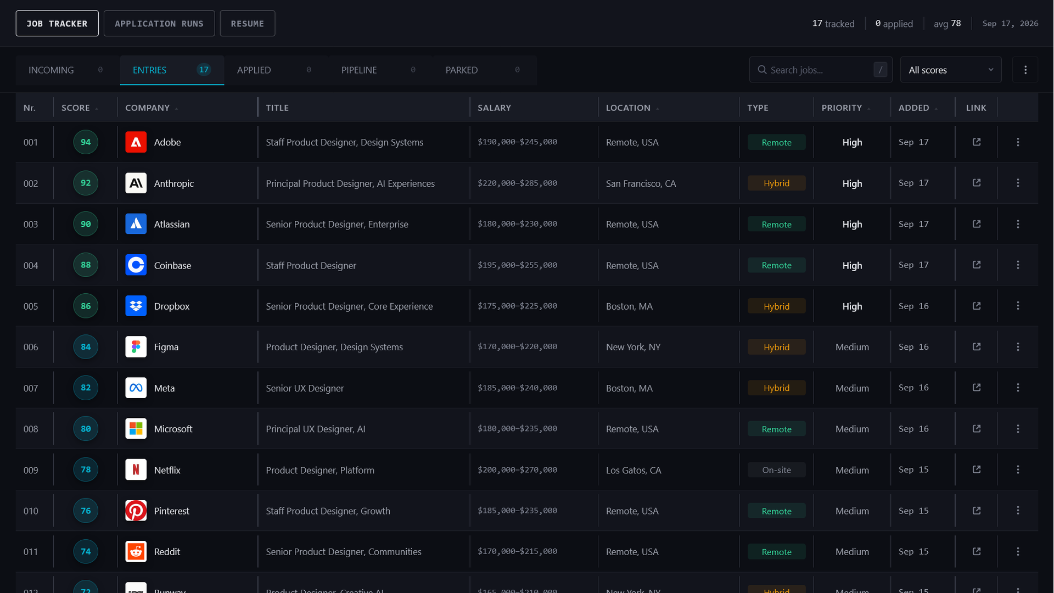Open the Pipeline tab
1054x593 pixels.
(x=380, y=70)
